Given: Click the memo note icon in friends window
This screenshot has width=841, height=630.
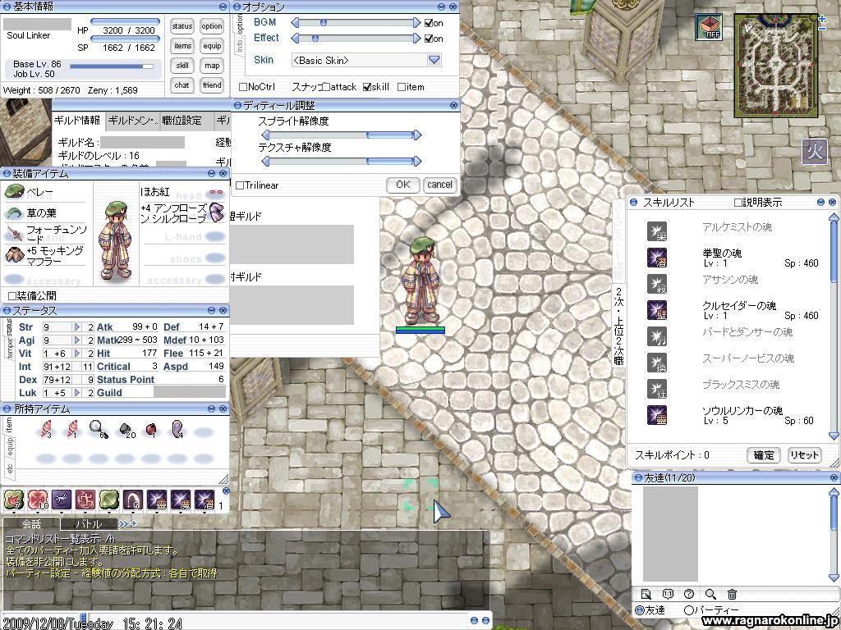Looking at the screenshot, I should click(x=646, y=594).
